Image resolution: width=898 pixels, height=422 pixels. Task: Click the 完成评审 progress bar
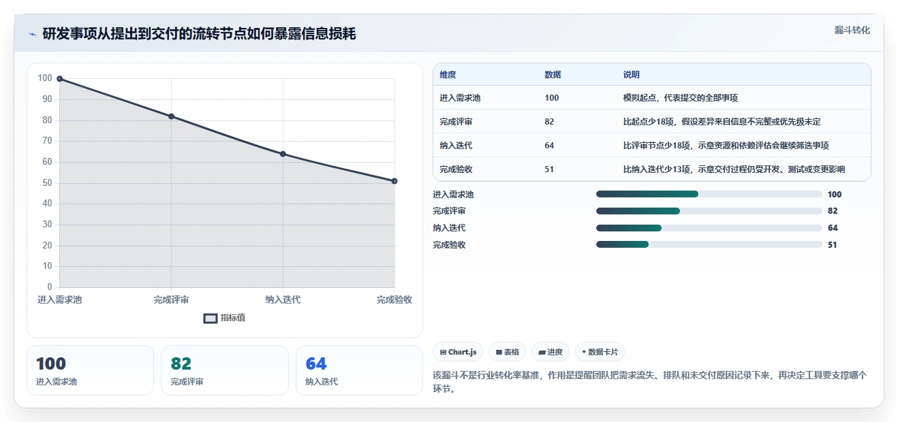pyautogui.click(x=709, y=211)
